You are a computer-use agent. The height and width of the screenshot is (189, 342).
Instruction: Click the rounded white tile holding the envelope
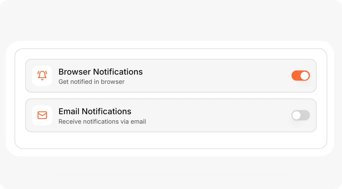[x=42, y=115]
